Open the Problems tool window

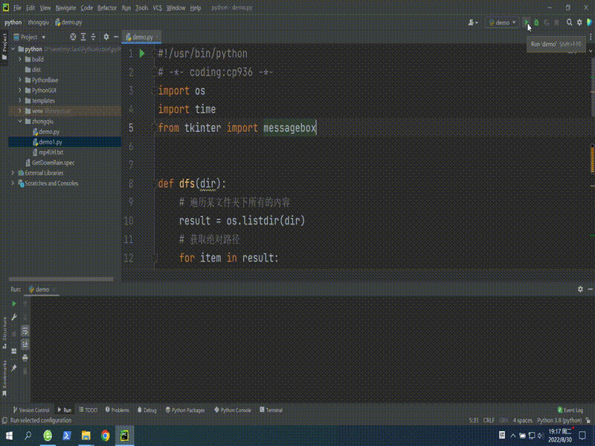point(118,410)
